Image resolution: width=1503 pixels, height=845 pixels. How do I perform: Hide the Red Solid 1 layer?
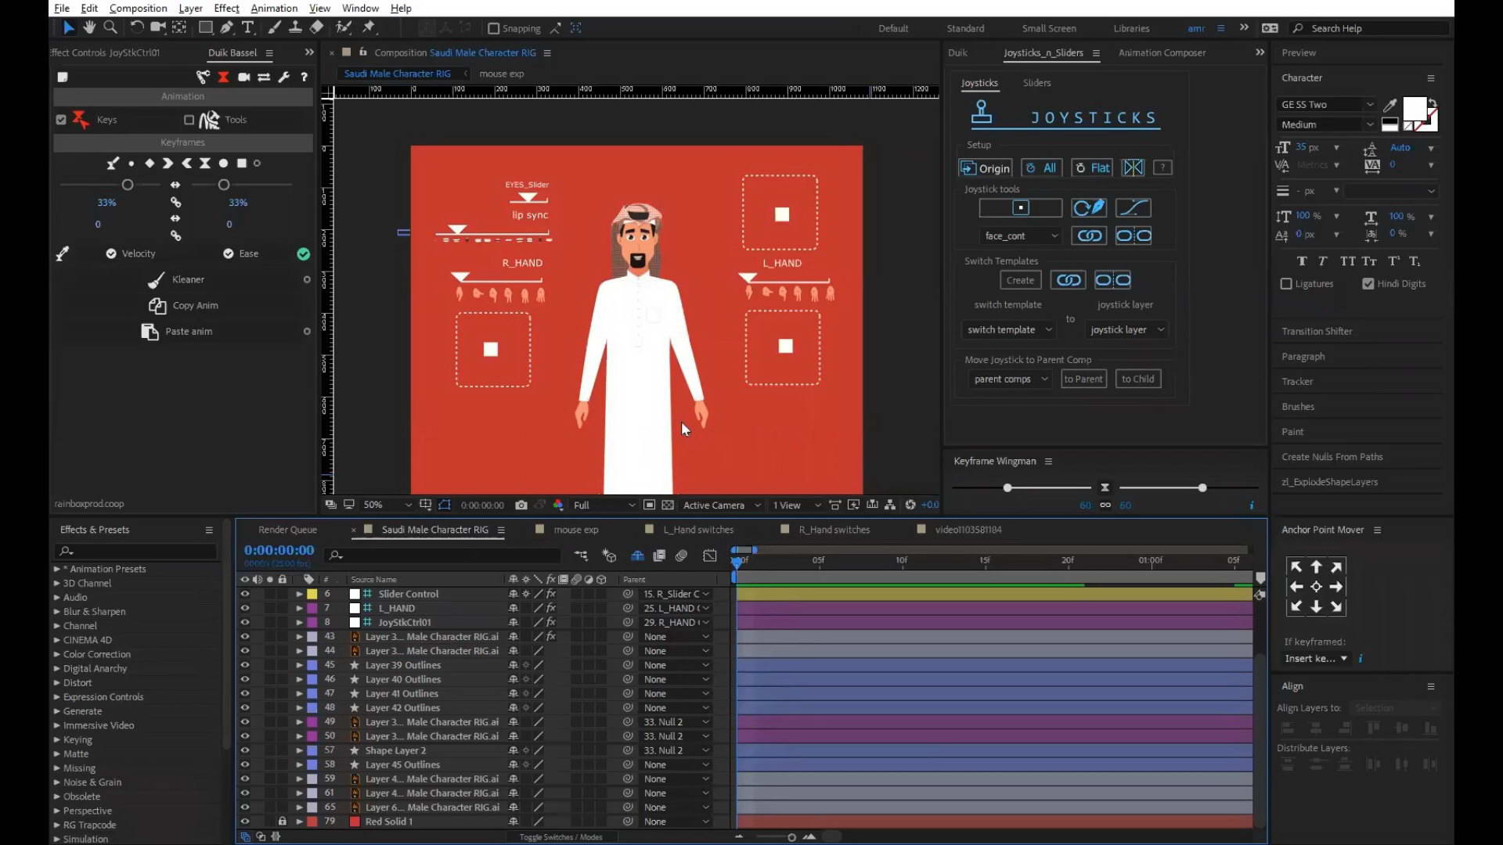point(244,822)
